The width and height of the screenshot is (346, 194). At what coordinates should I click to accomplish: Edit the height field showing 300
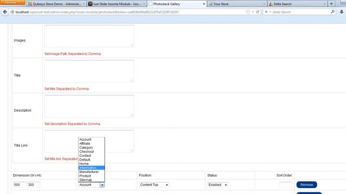(34, 185)
